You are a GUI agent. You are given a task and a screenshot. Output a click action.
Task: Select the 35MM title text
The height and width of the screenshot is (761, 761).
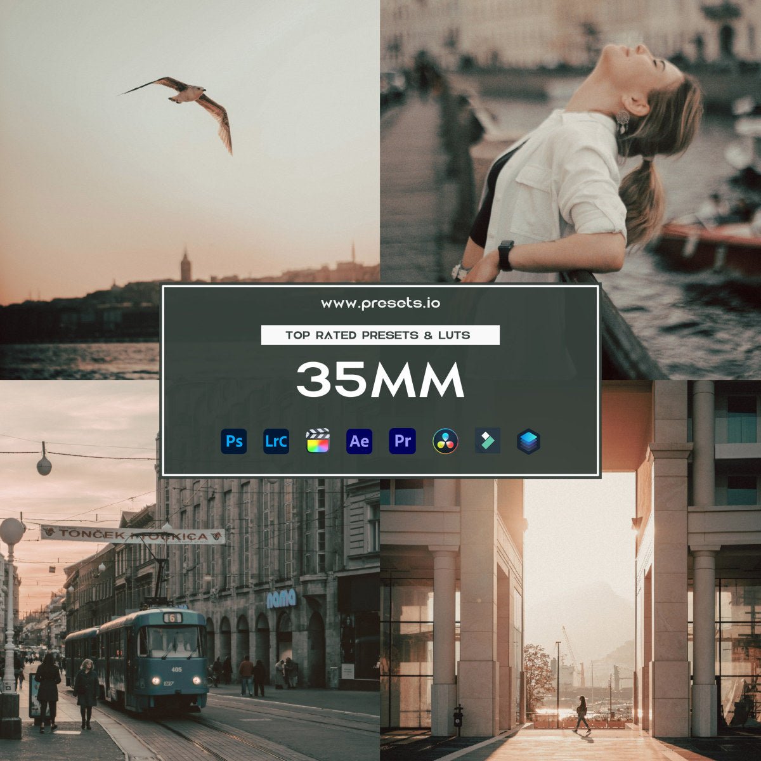coord(381,379)
